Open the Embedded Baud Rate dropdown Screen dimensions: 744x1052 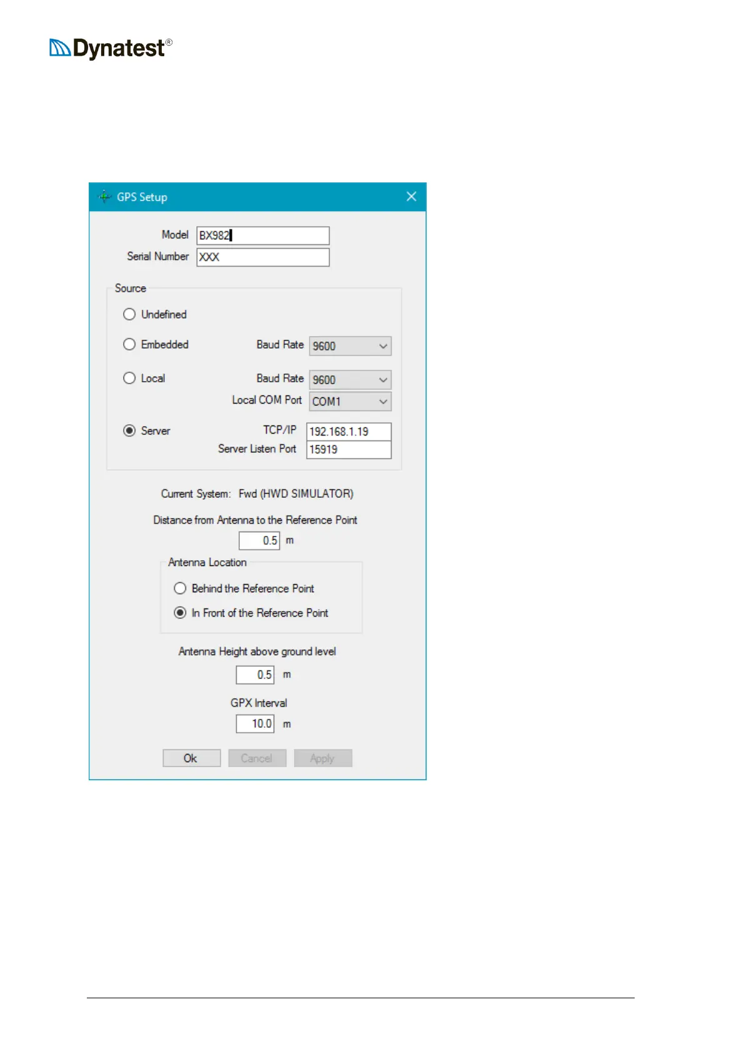(x=350, y=346)
